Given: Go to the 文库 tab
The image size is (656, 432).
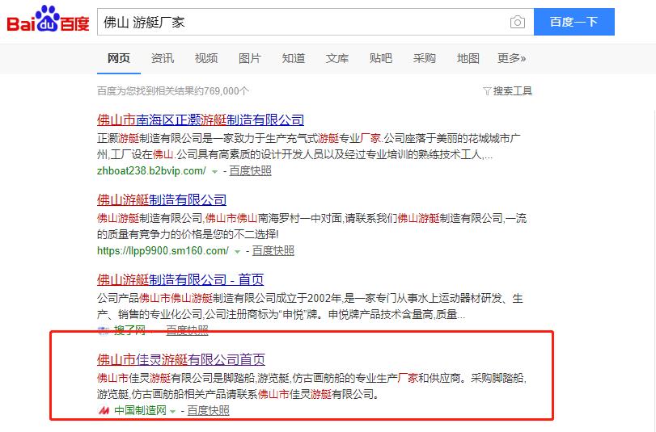Looking at the screenshot, I should click(x=337, y=58).
